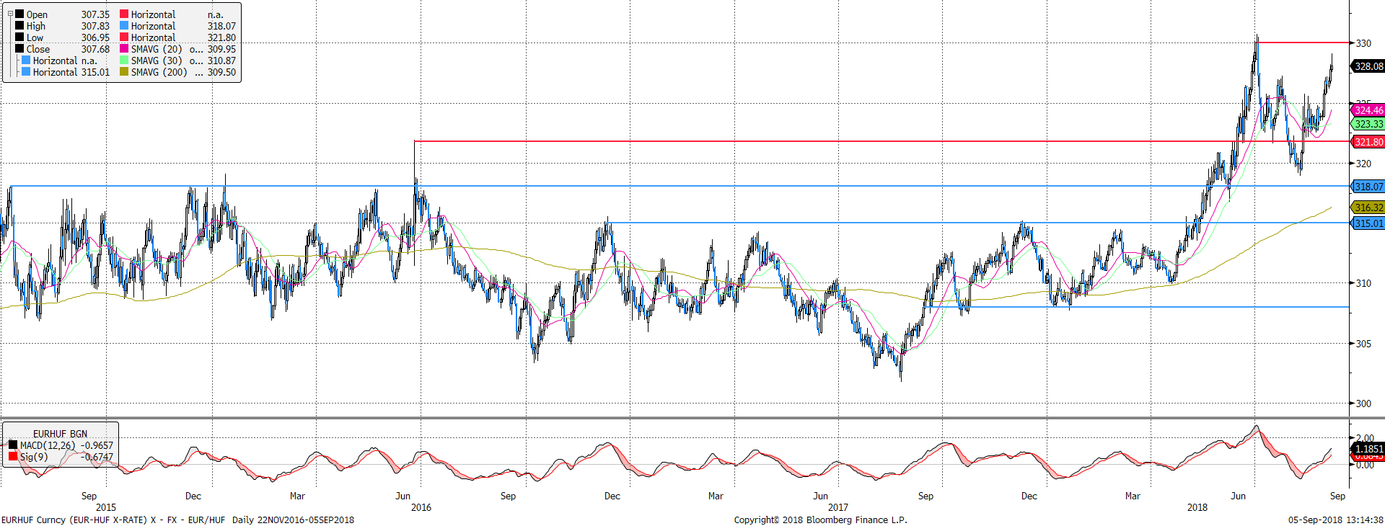
Task: Click the SMAVG (20) value 309.95
Action: [x=221, y=49]
